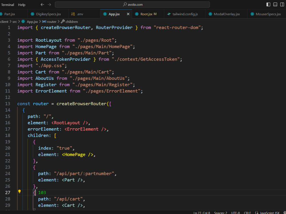Click AccessTokenProvider on line 6
Screen dimensions: 286x214
coord(65,59)
